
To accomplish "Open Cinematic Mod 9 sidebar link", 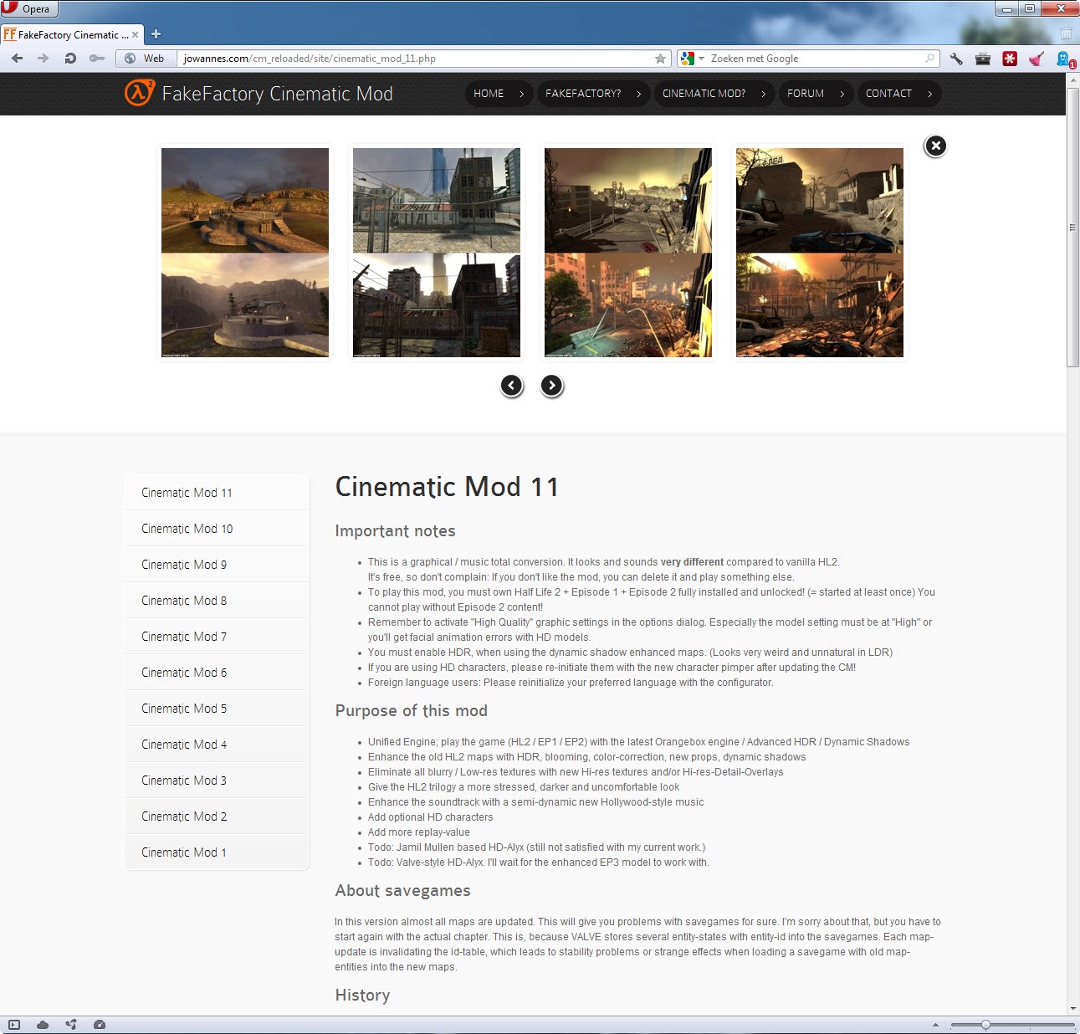I will click(x=217, y=565).
